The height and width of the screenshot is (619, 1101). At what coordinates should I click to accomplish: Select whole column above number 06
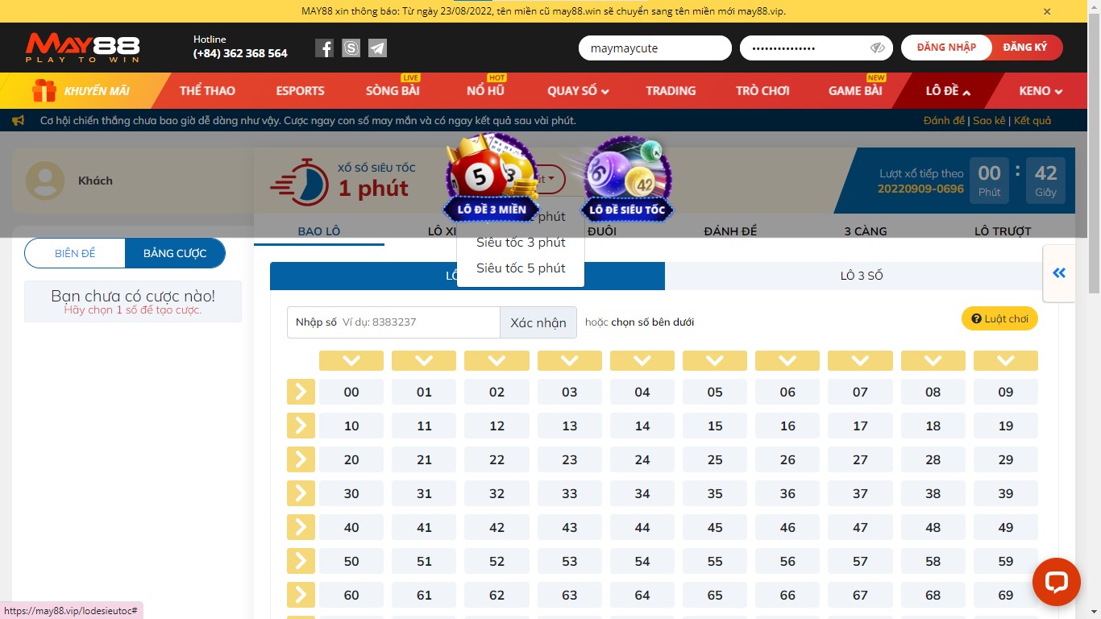point(787,360)
